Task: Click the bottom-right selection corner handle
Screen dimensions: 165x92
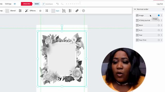Action: [86, 86]
